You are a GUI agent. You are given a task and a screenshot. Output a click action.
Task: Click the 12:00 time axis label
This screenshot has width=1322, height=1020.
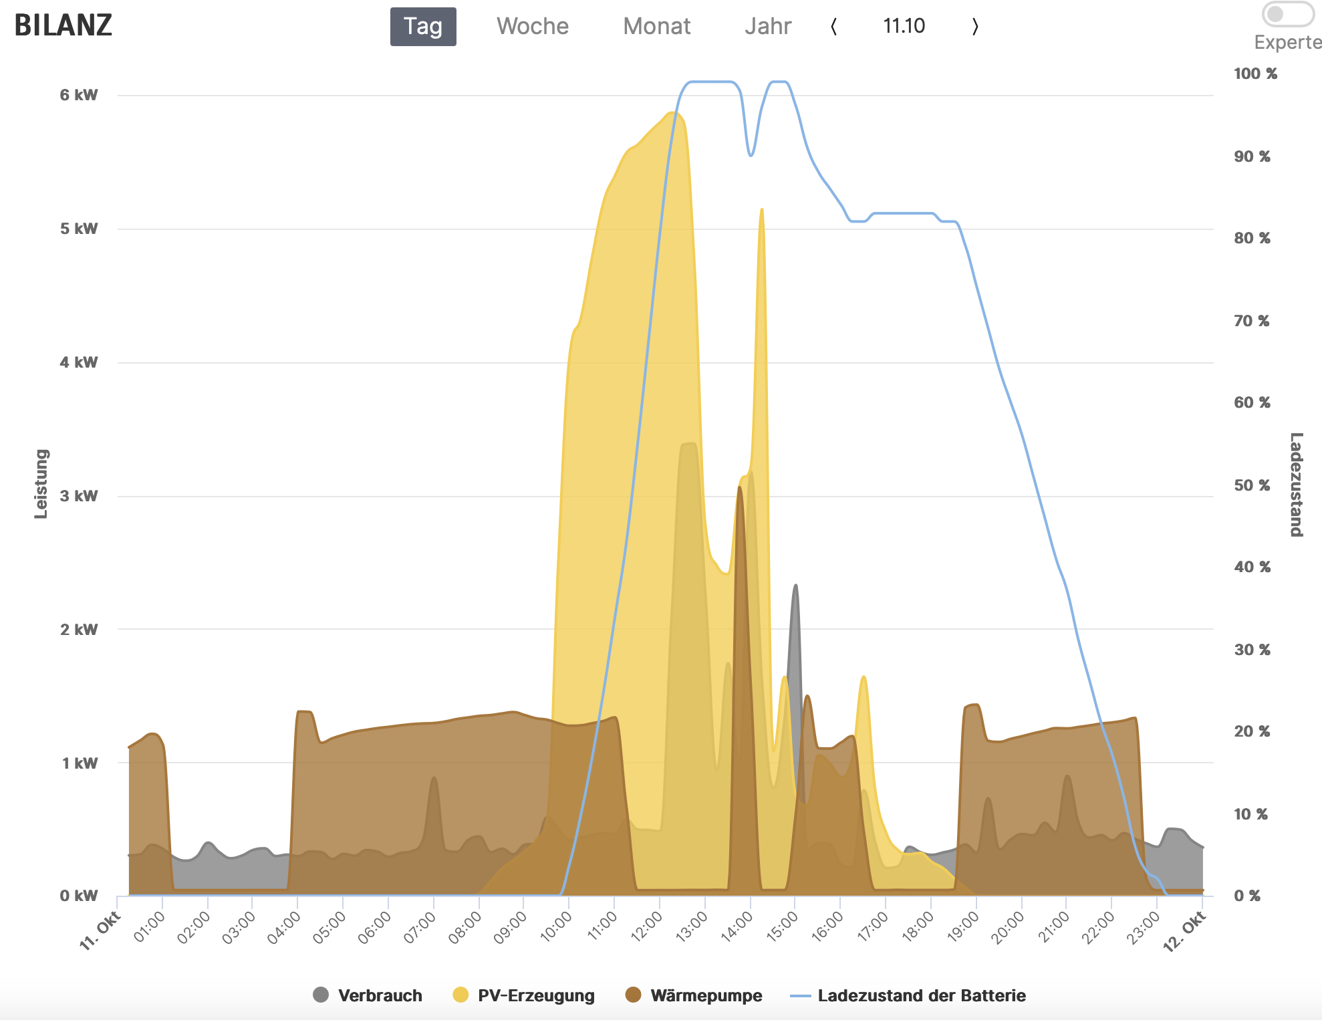coord(646,926)
